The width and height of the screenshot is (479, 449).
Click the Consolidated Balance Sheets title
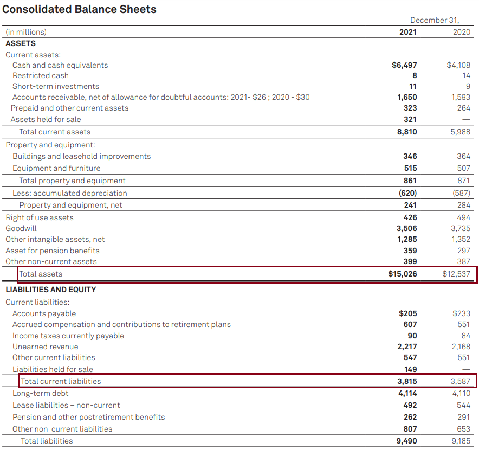click(x=80, y=9)
